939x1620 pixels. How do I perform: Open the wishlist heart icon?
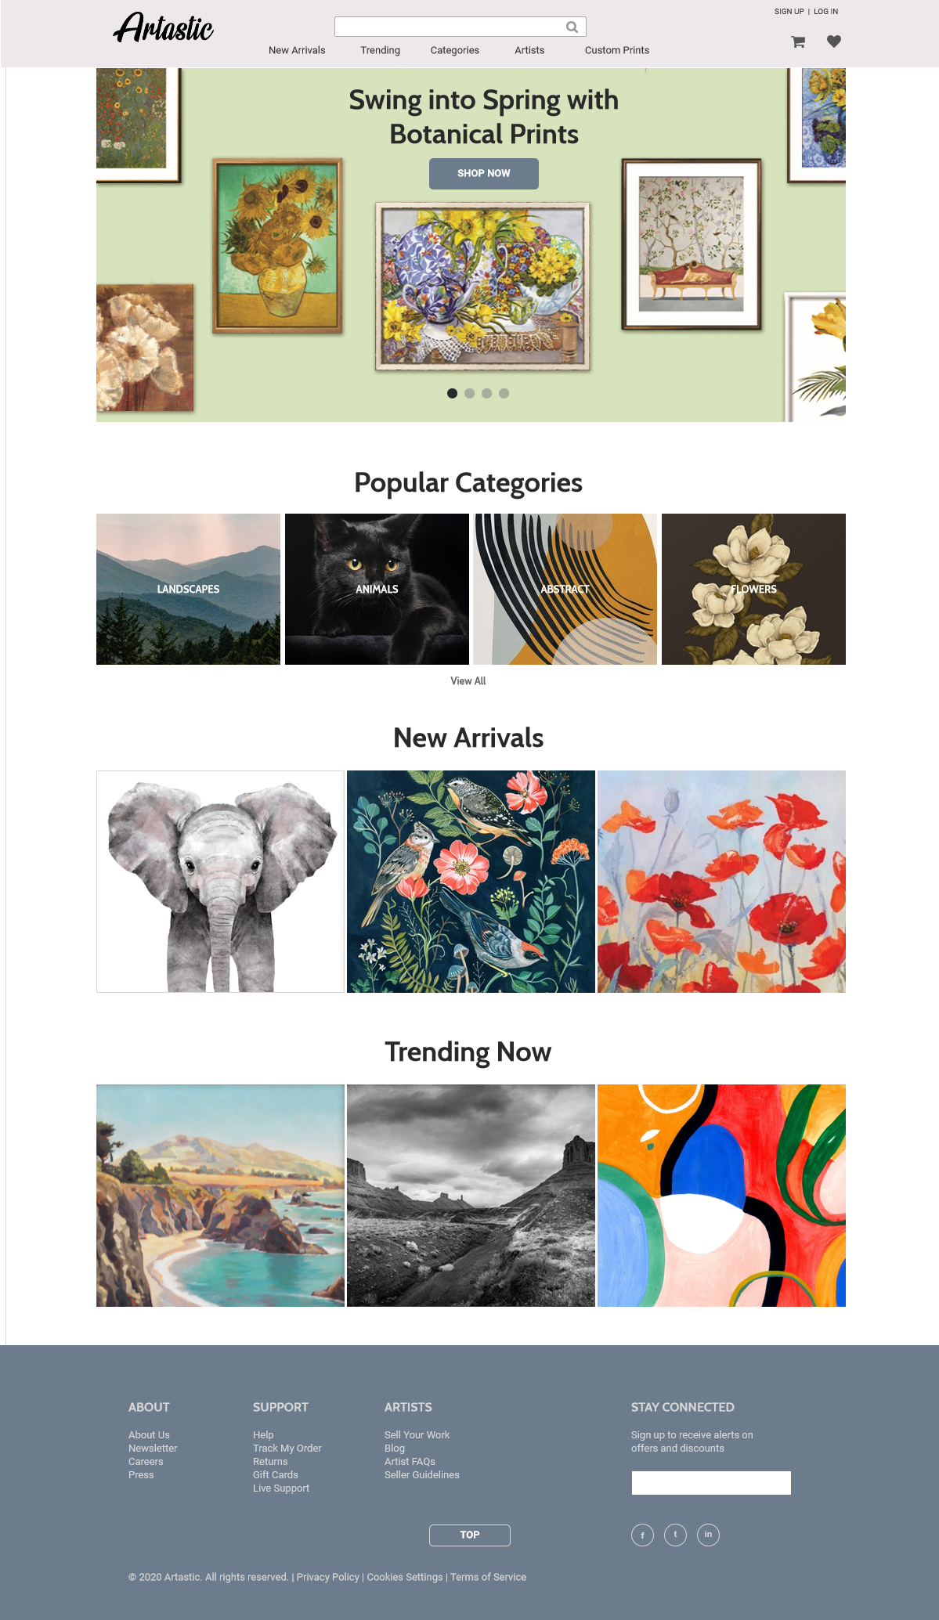coord(834,41)
